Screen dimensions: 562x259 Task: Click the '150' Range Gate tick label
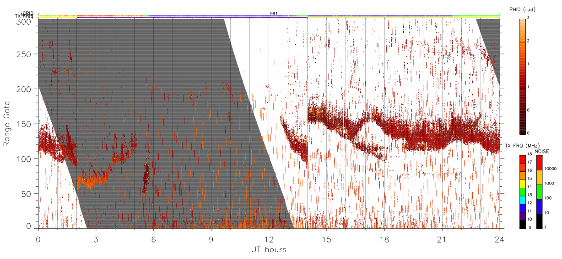pos(25,124)
